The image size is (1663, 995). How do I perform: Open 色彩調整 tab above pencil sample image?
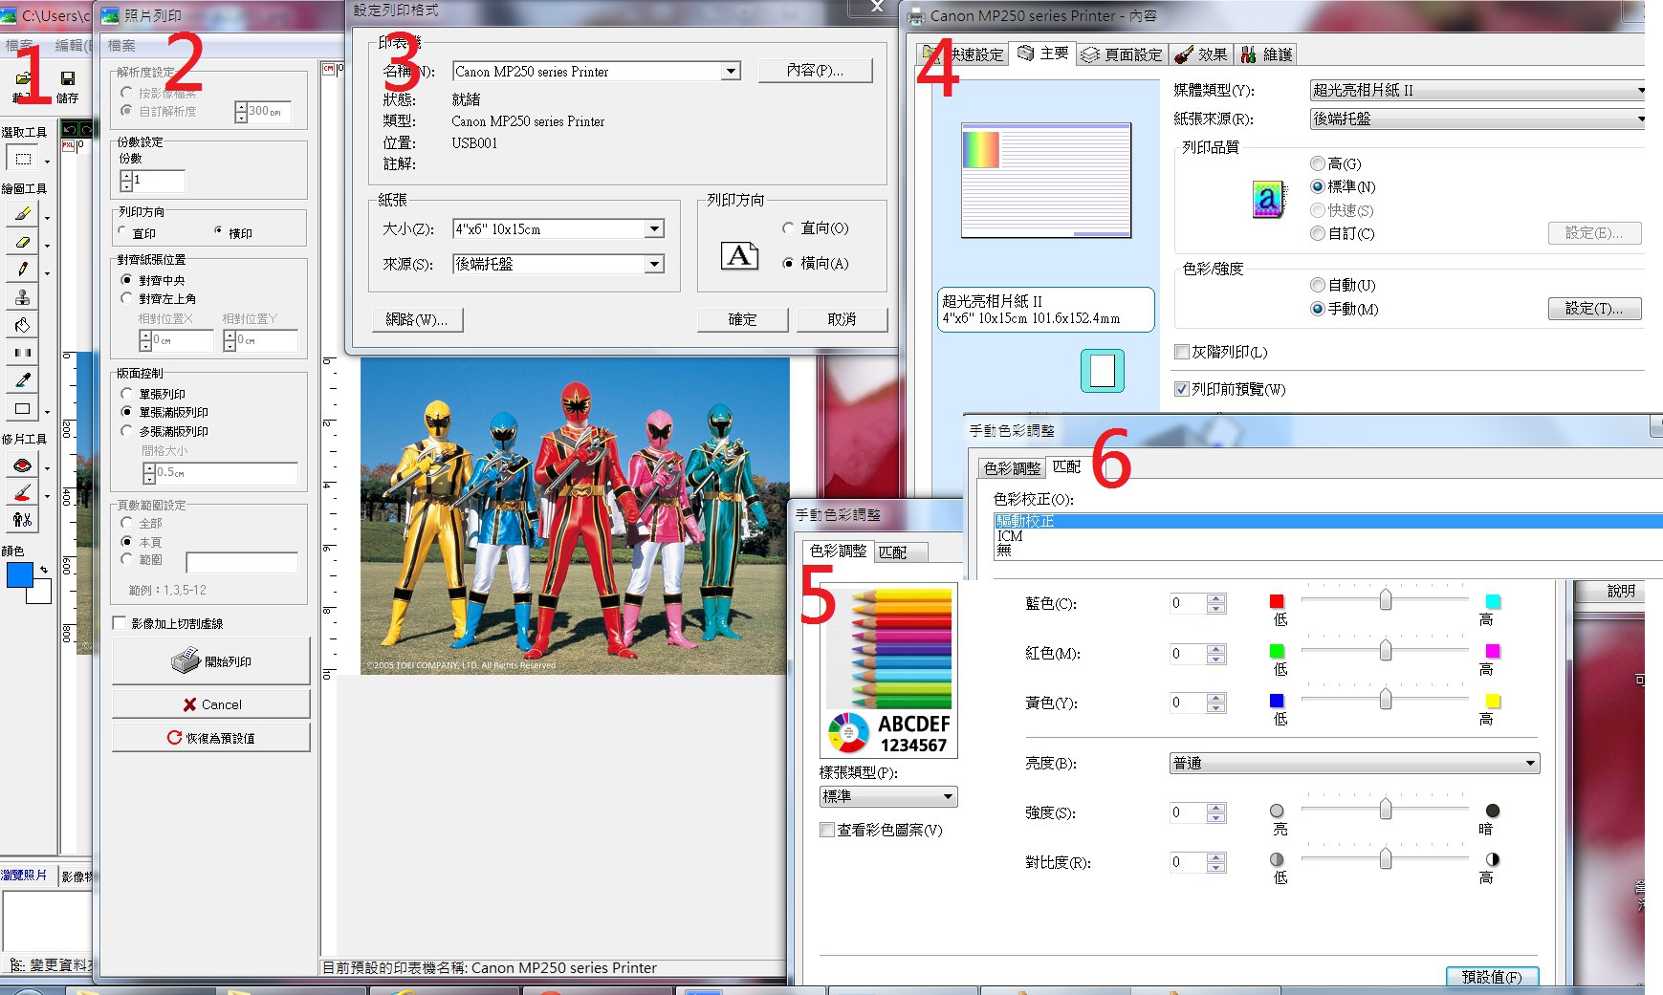[838, 551]
